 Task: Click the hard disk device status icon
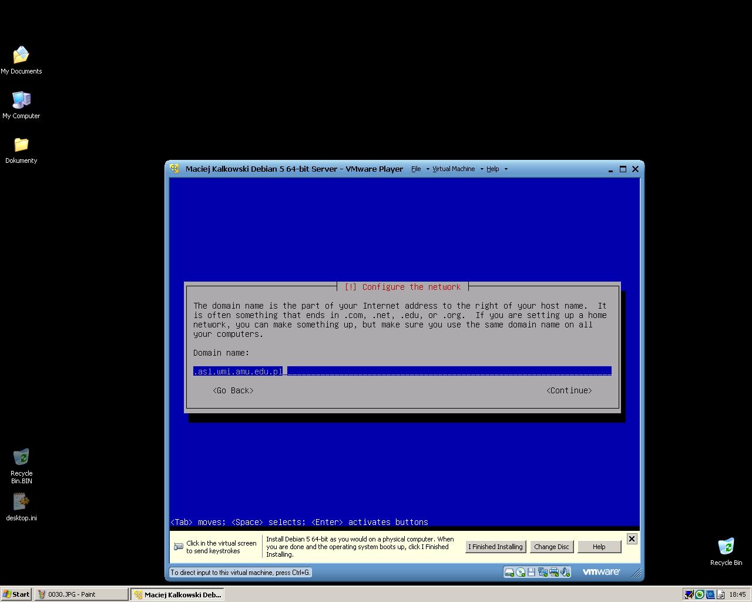(x=509, y=572)
